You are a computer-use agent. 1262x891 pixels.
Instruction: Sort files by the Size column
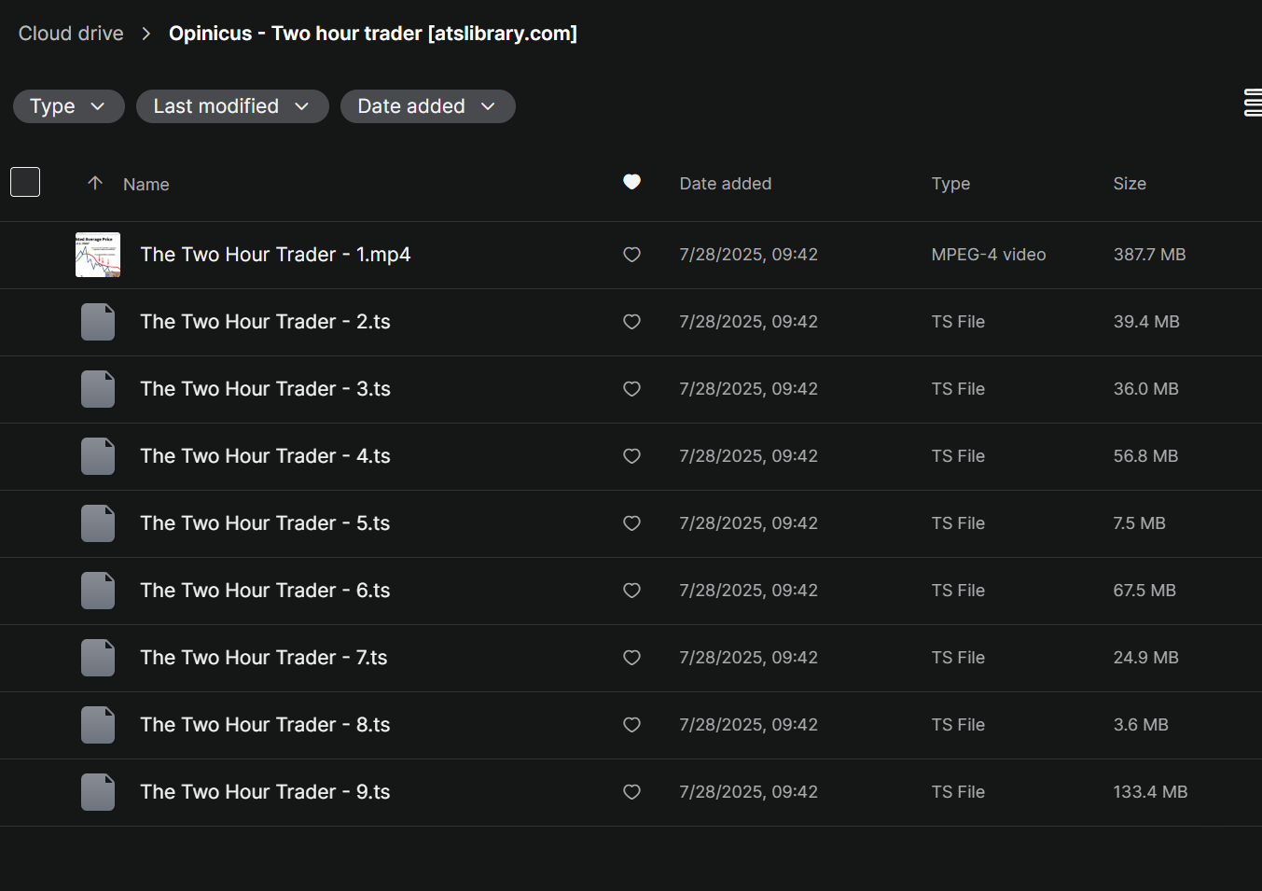pyautogui.click(x=1129, y=184)
